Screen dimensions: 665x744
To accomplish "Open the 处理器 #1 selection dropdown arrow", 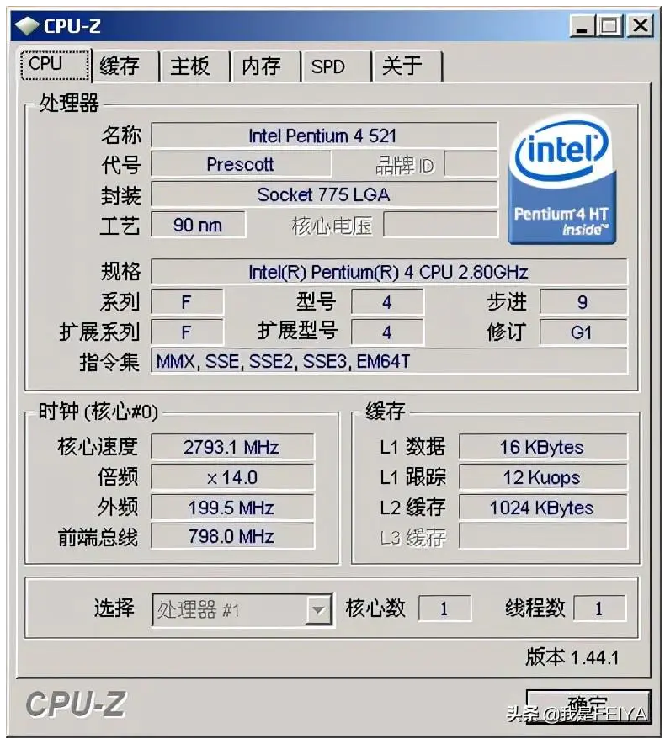I will tap(318, 609).
